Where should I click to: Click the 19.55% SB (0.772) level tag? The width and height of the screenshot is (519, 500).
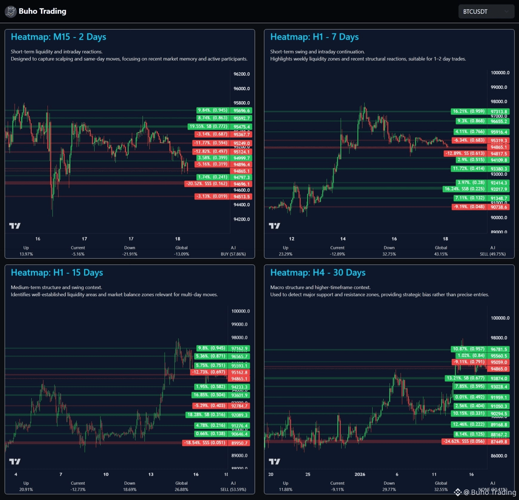(208, 127)
